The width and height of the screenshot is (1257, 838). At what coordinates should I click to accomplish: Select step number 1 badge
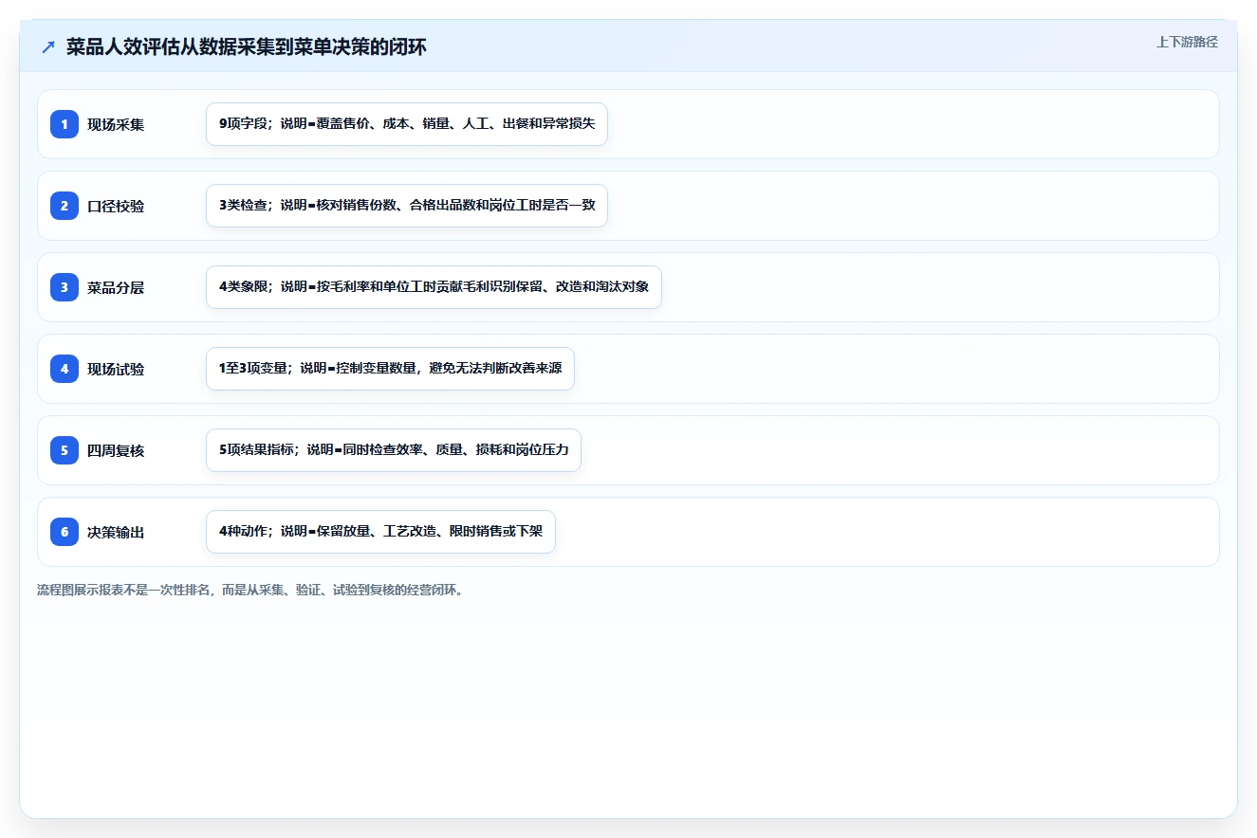pyautogui.click(x=65, y=124)
